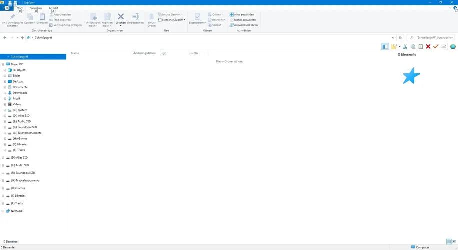Open the Datei menu tab
458x250 pixels.
coord(6,8)
